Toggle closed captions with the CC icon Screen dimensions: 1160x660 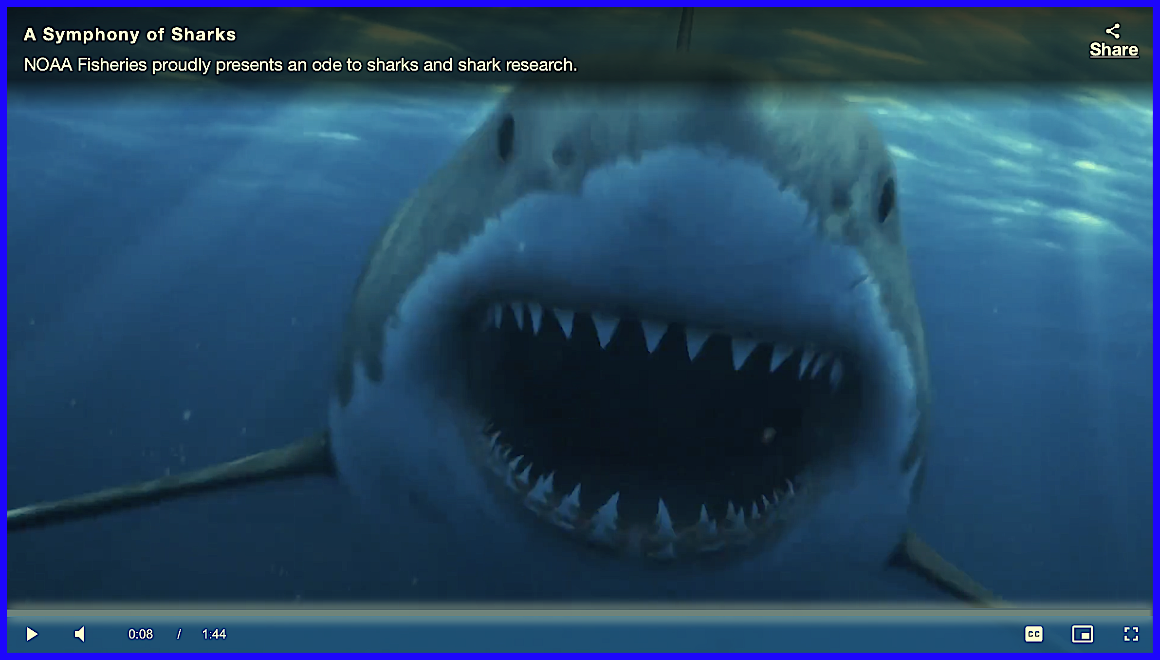[x=1034, y=634]
